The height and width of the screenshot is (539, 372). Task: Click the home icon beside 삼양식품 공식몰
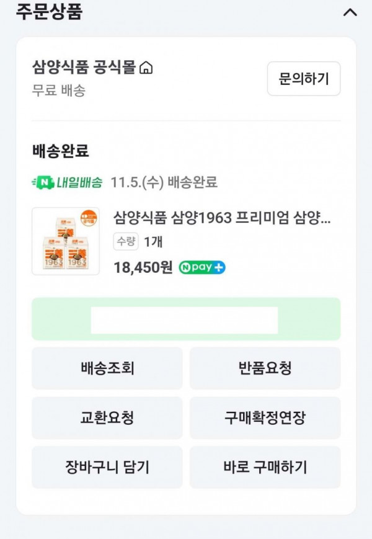point(146,68)
